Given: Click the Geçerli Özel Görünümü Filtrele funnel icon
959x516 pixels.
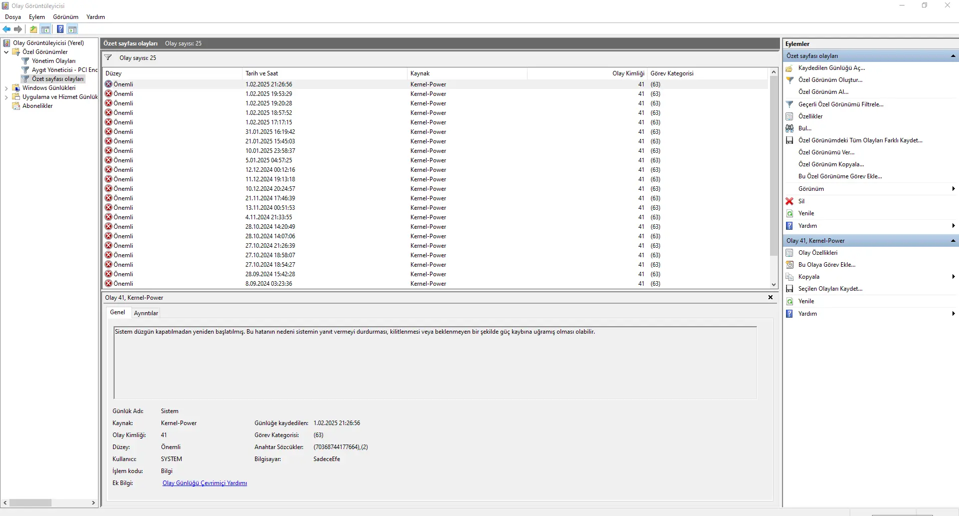Looking at the screenshot, I should 789,104.
